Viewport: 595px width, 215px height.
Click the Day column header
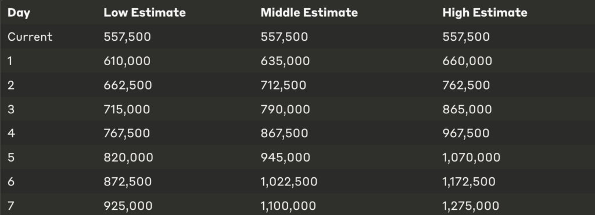pyautogui.click(x=19, y=13)
